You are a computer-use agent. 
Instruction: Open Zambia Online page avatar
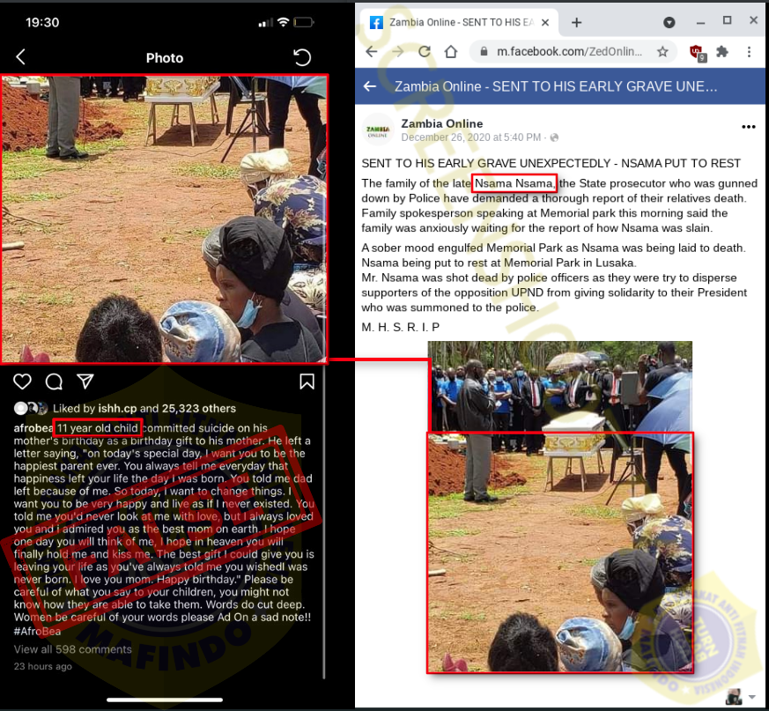[378, 130]
